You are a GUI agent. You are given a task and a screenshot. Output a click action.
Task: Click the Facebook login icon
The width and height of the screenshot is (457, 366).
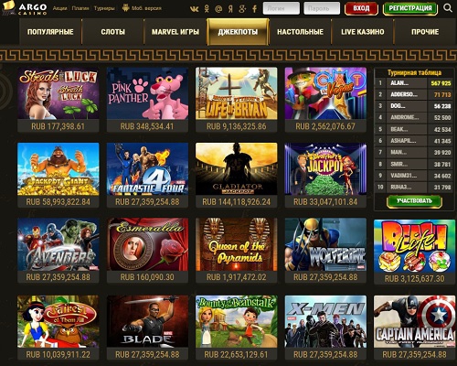(x=255, y=9)
